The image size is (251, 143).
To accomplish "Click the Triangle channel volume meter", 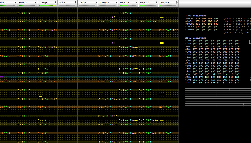I will (x=47, y=5).
